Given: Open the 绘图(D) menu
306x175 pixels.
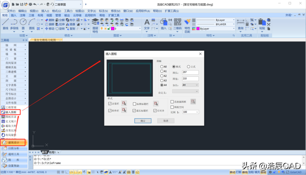Looking at the screenshot, I should [80, 11].
